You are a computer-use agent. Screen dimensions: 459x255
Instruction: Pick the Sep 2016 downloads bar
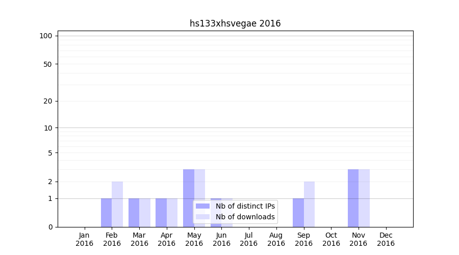309,204
